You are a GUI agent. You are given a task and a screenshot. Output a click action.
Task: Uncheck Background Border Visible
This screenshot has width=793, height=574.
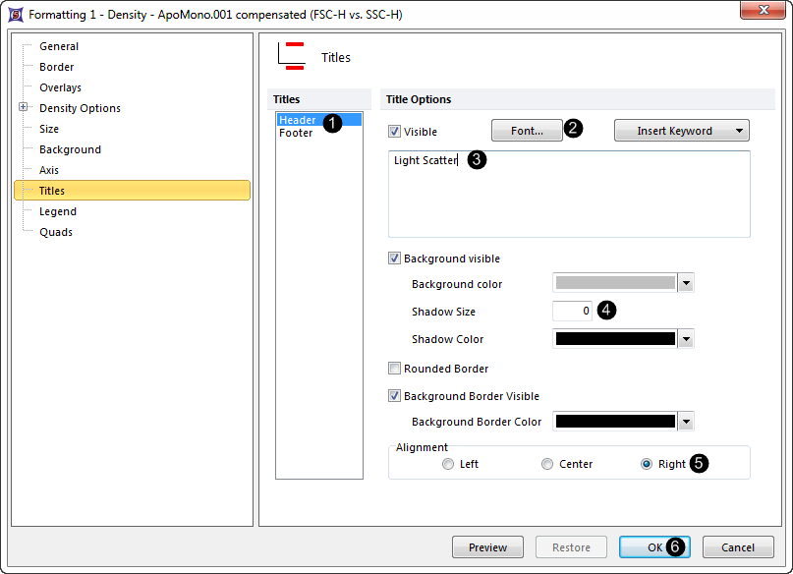(x=395, y=397)
